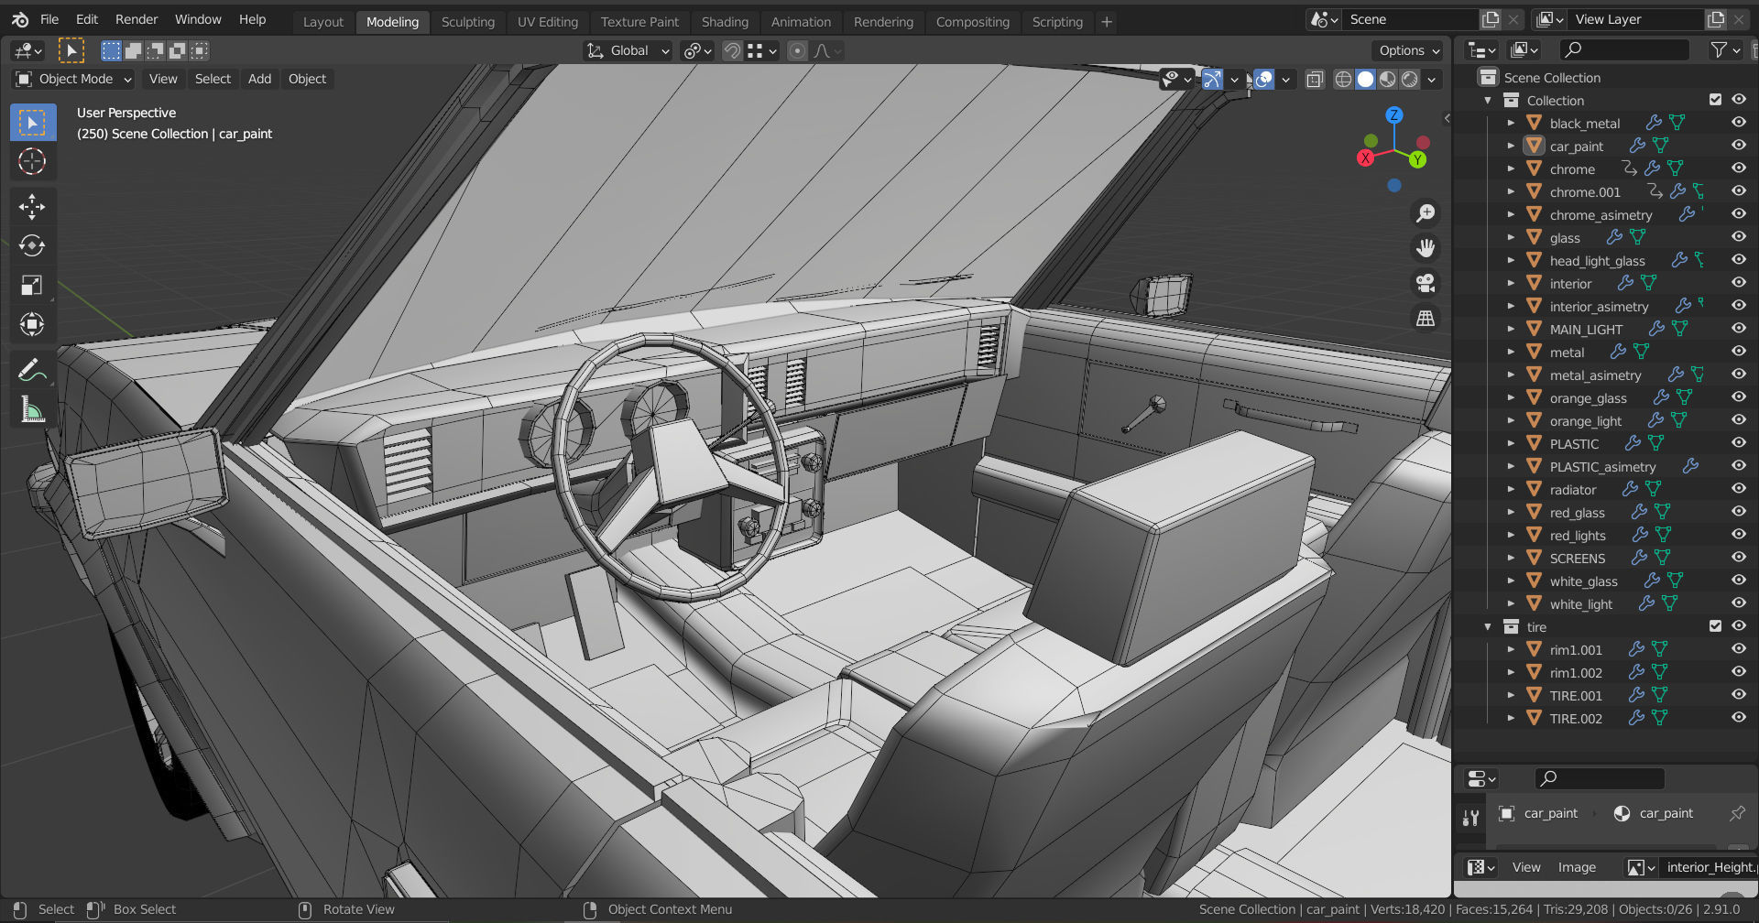The height and width of the screenshot is (923, 1759).
Task: Choose the Move tool
Action: (32, 207)
